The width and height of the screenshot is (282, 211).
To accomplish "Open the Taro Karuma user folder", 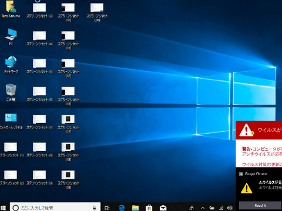I will tap(11, 9).
